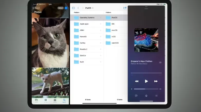Show the Up Next queue list
Screen dimensions: 201x112
(156, 96)
